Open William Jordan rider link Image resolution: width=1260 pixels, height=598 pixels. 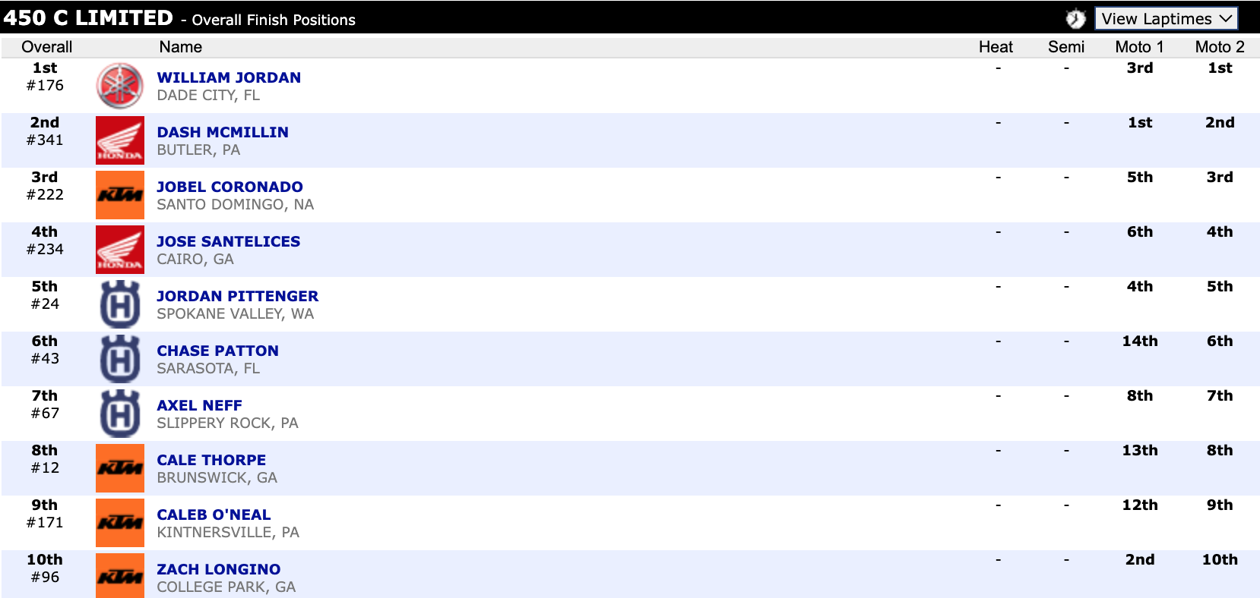229,77
